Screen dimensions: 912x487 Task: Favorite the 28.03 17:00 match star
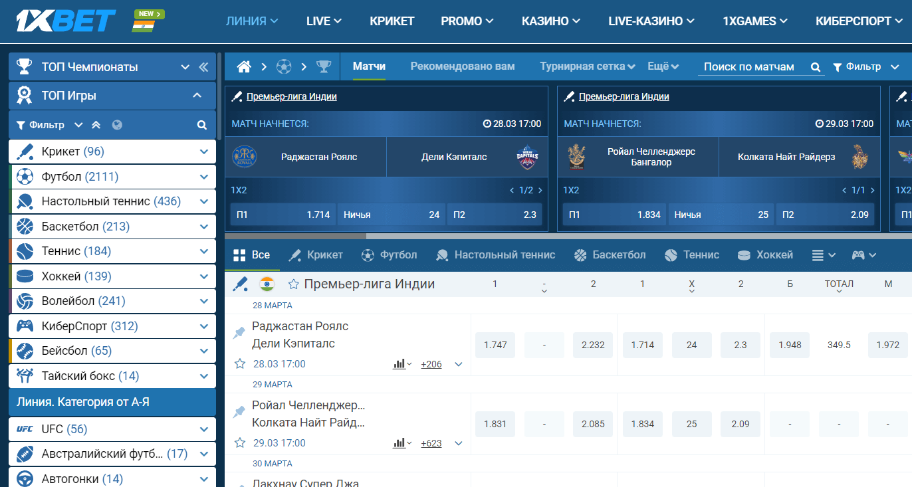(x=240, y=364)
